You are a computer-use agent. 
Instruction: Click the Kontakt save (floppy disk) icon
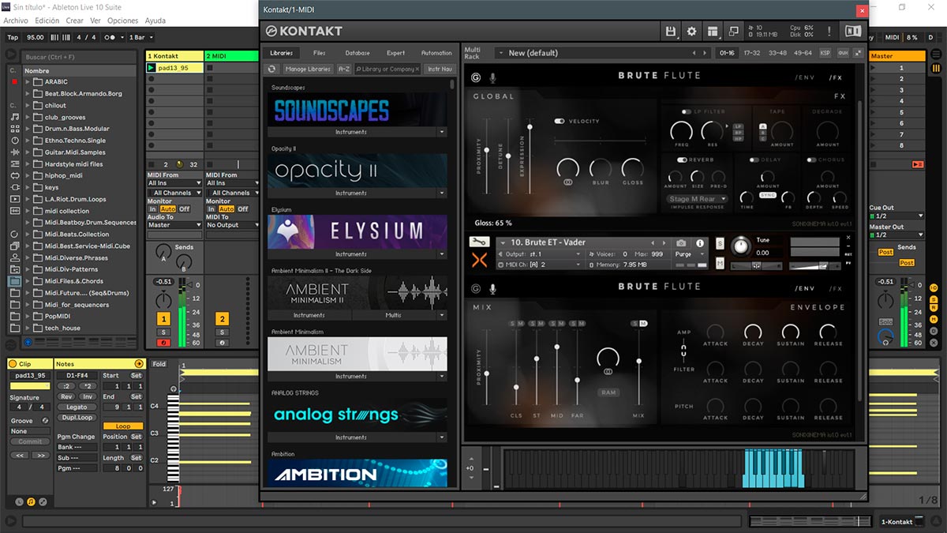click(x=671, y=32)
